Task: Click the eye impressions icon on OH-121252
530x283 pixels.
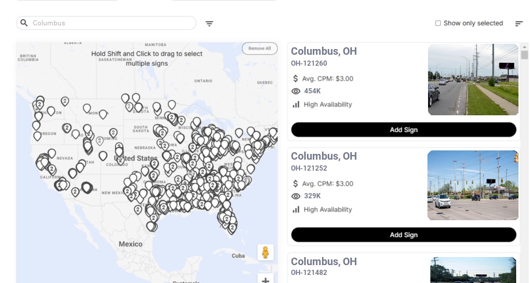Action: (x=296, y=196)
